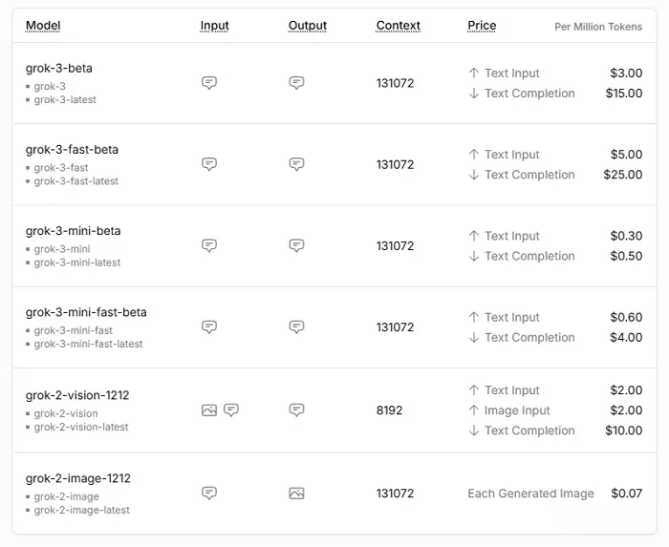Click the Each Generated Image label
669x547 pixels.
click(x=530, y=494)
